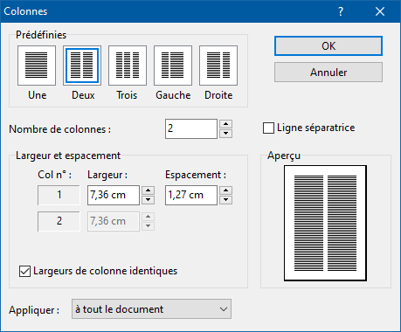This screenshot has height=332, width=401.
Task: Increase Nombre de colonnes with up arrow
Action: coord(226,124)
